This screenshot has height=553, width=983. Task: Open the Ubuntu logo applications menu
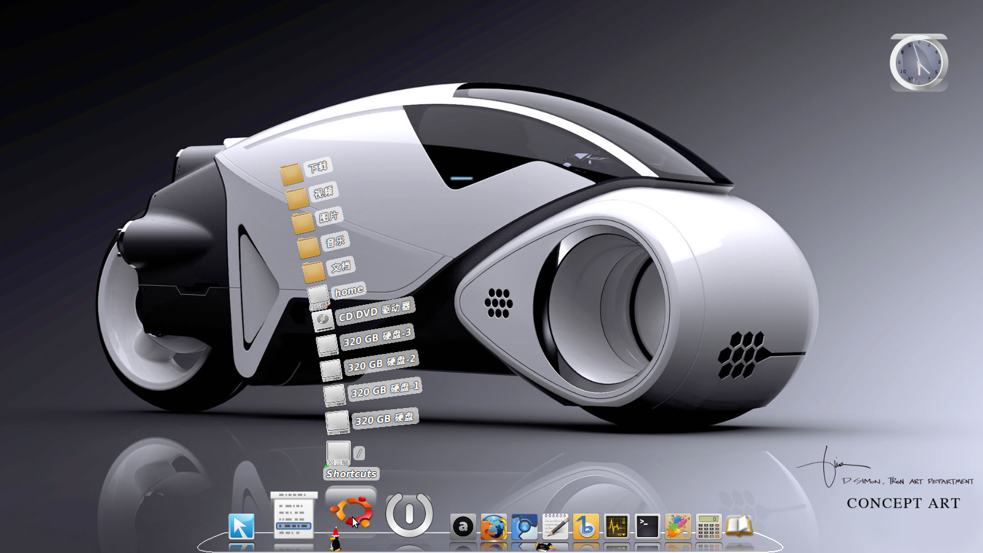(351, 512)
